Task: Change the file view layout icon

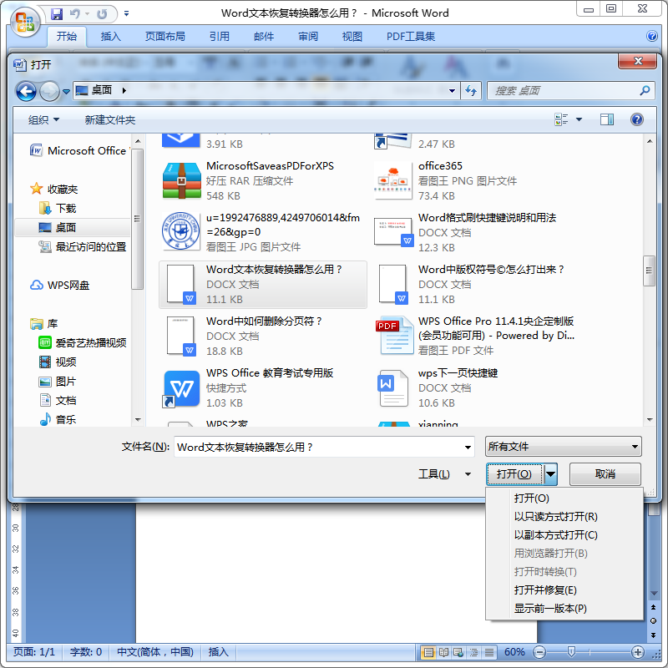Action: 561,119
